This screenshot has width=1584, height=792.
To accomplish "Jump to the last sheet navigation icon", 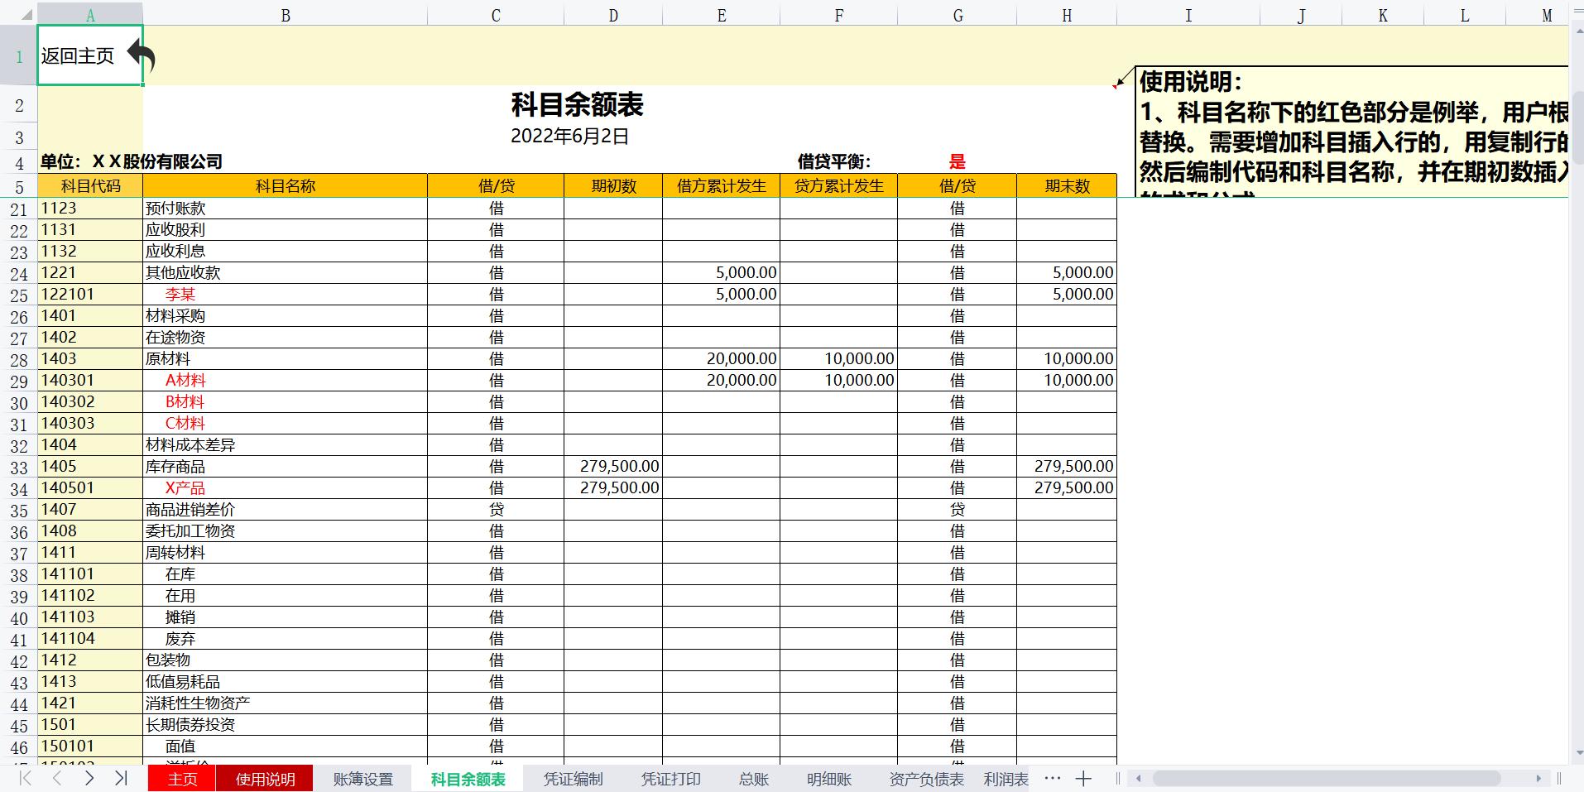I will (x=121, y=778).
